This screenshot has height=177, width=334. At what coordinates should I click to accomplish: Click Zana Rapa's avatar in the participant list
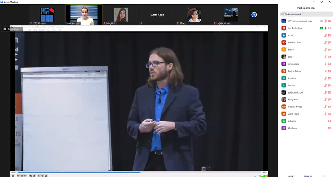[284, 114]
